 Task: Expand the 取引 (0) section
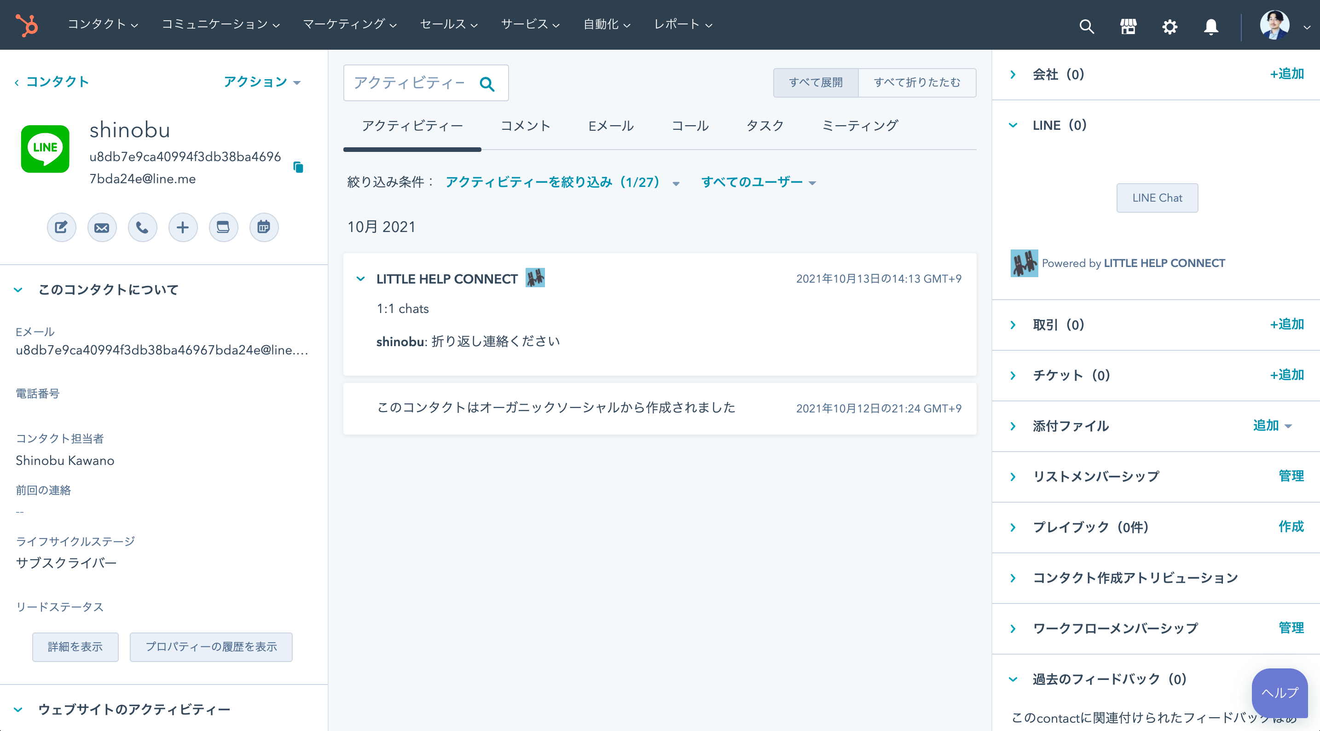coord(1013,325)
